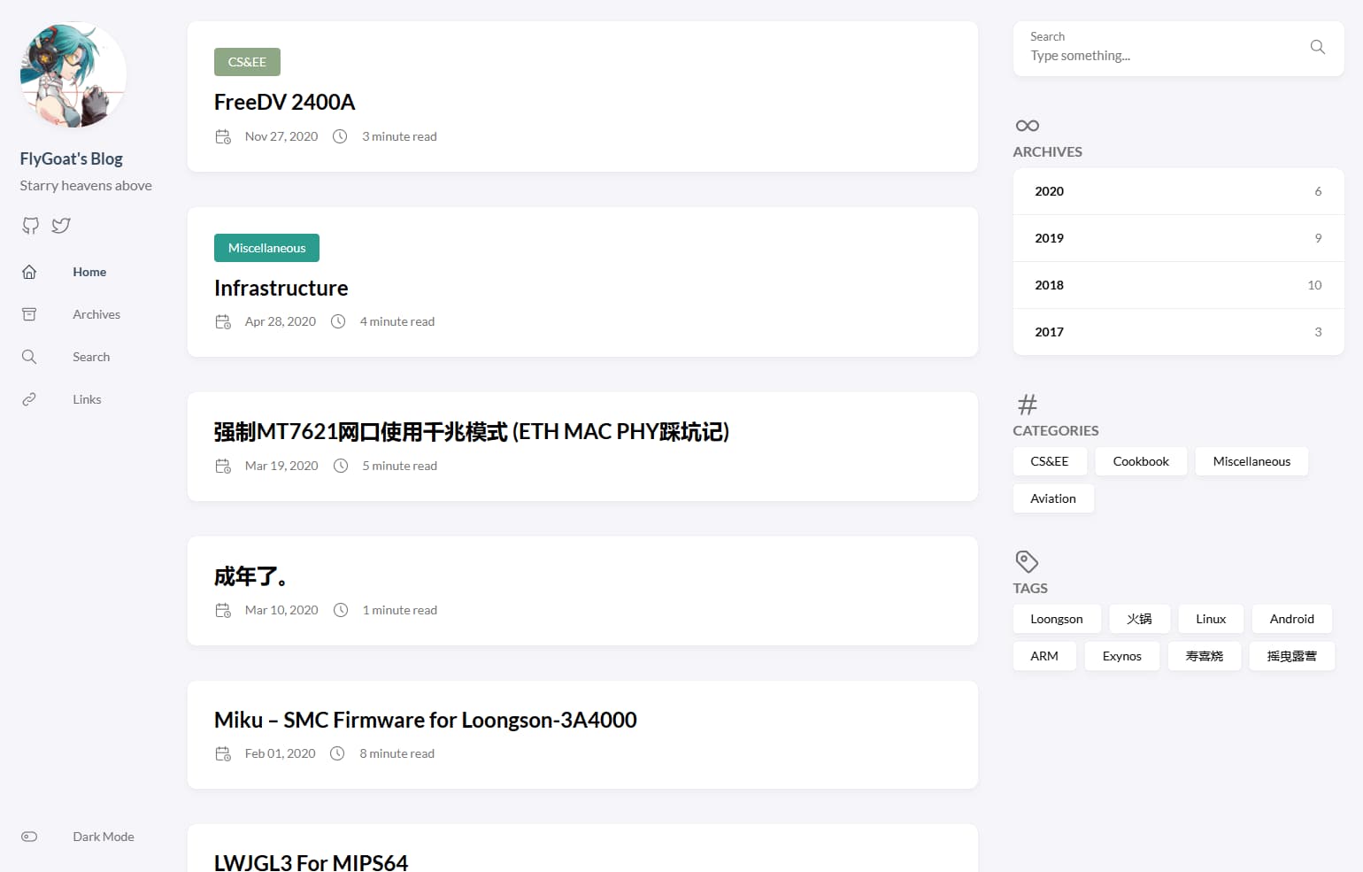Open the Links page
This screenshot has height=872, width=1363.
87,398
